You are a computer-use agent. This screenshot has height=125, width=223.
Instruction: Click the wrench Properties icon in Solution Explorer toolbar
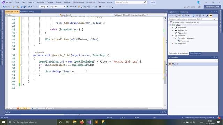click(x=207, y=16)
